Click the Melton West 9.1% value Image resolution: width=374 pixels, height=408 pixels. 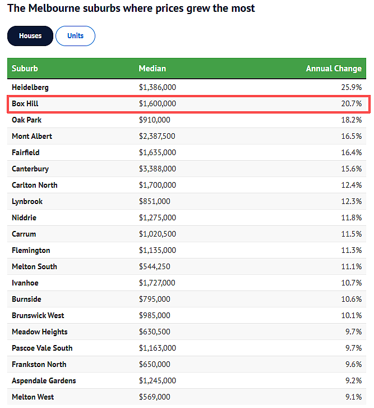(x=353, y=397)
